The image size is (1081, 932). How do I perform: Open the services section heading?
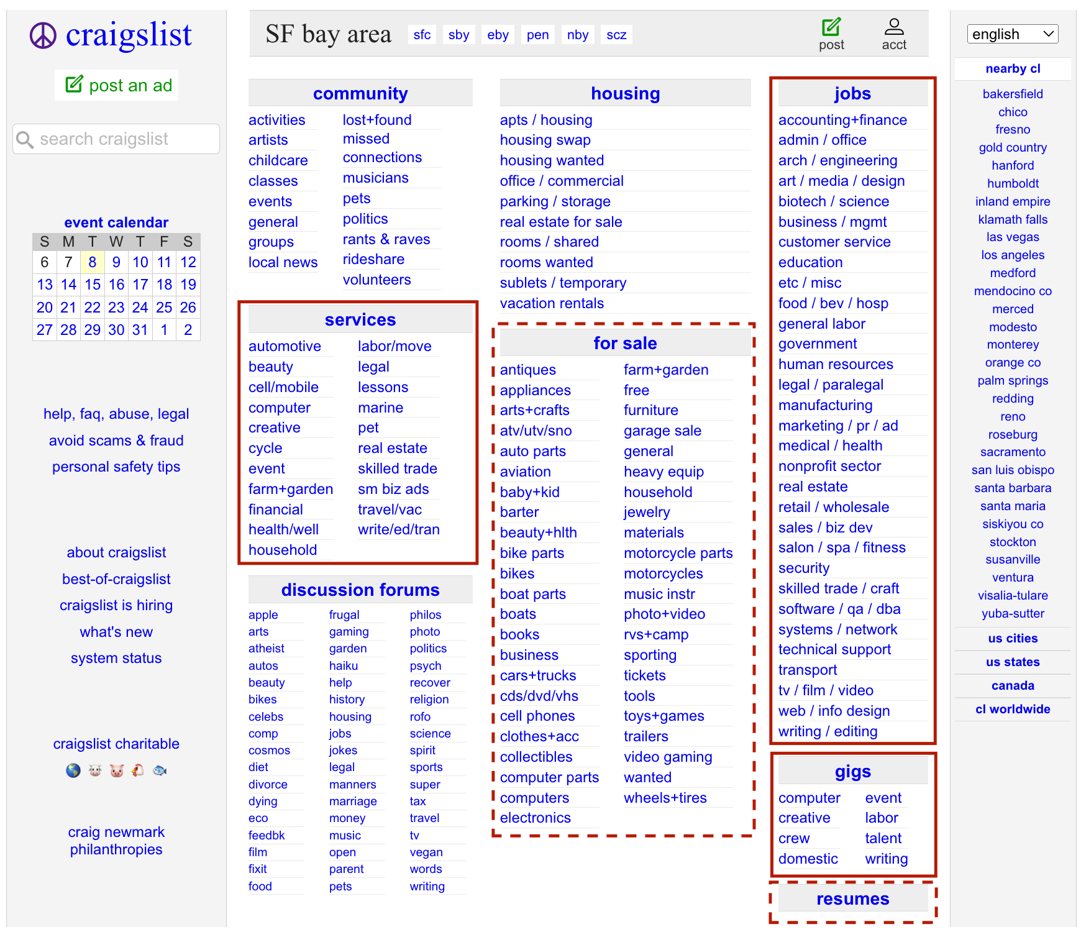360,319
